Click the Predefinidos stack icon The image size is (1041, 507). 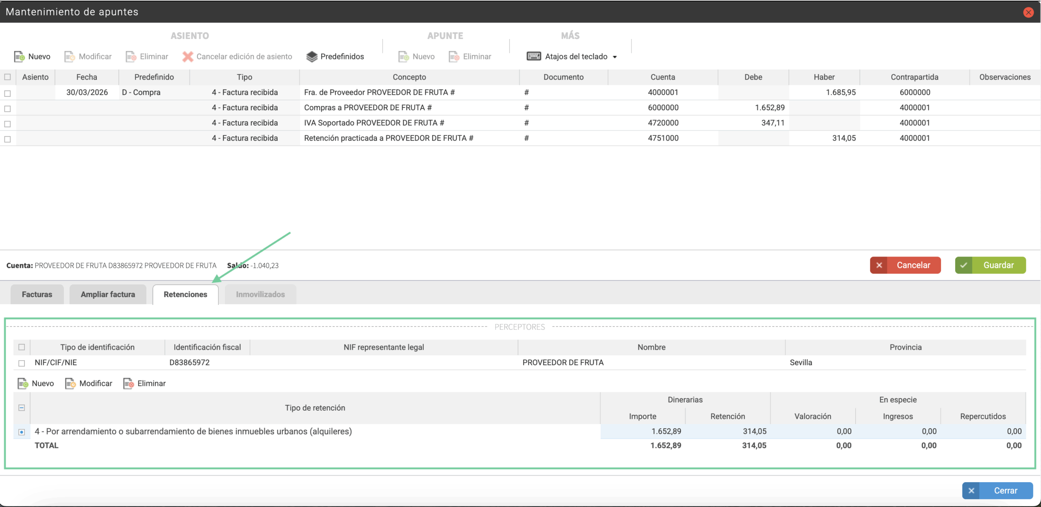click(311, 57)
